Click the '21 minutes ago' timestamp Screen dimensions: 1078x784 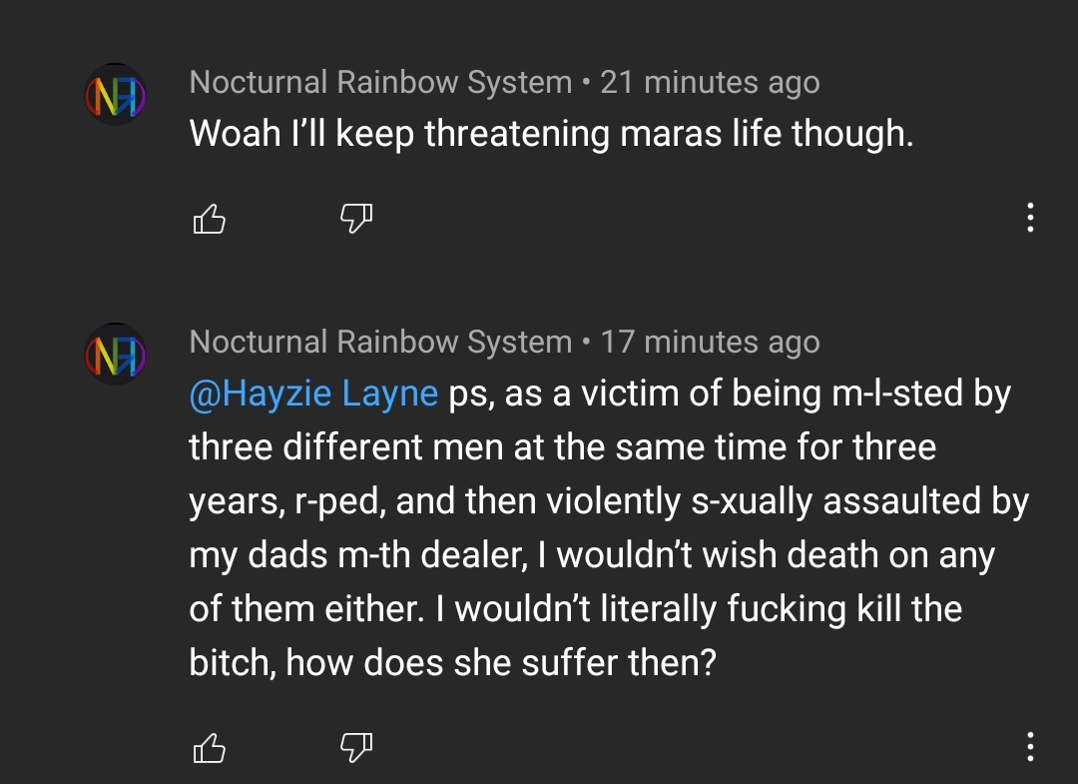click(x=711, y=83)
